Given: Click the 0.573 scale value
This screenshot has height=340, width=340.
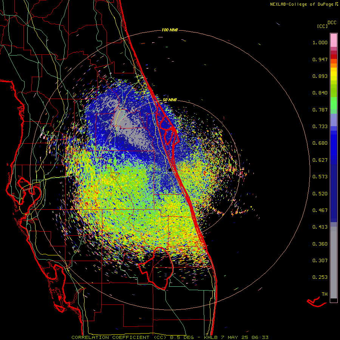Looking at the screenshot, I should click(x=320, y=177).
